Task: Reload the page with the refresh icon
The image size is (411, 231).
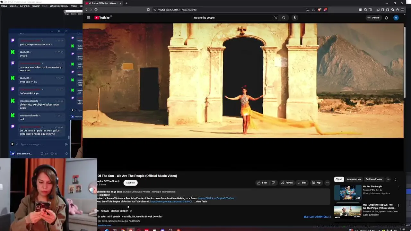Action: pyautogui.click(x=96, y=10)
